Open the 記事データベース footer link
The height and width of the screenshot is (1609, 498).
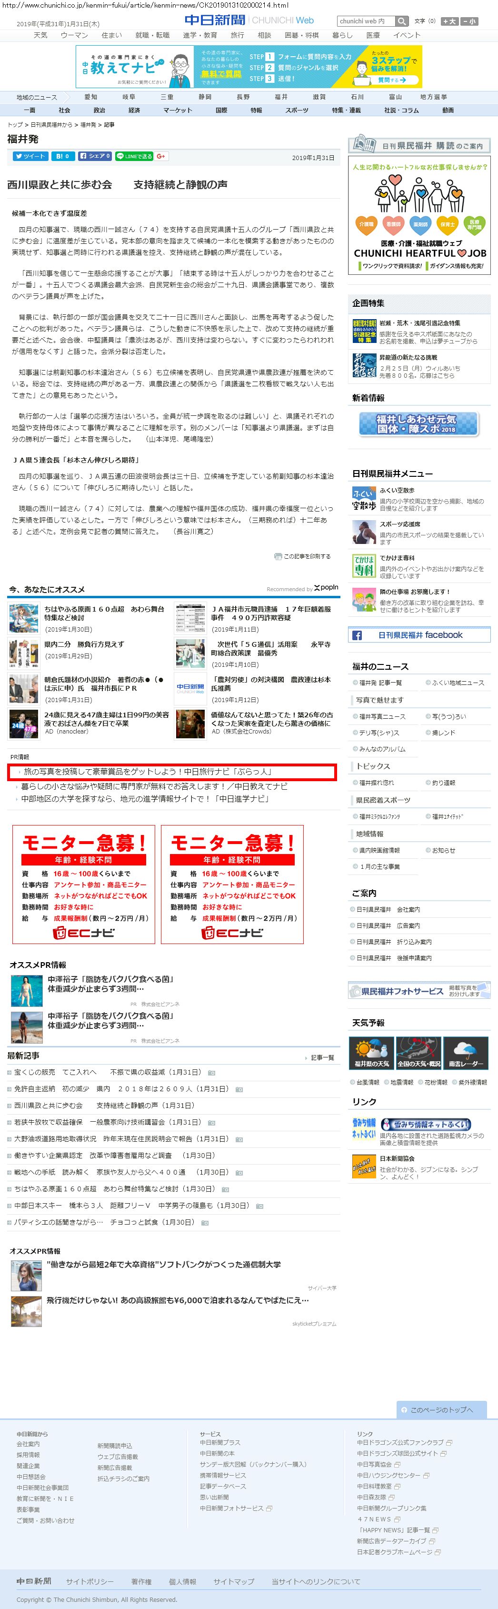pos(223,1486)
